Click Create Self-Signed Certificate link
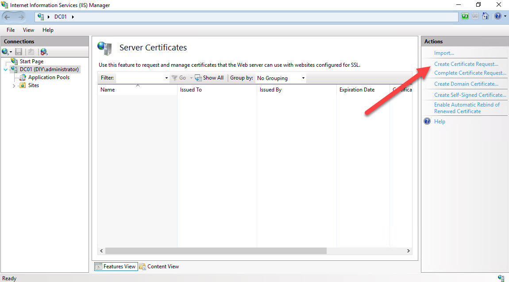Screen dimensions: 509x282 tap(470, 95)
